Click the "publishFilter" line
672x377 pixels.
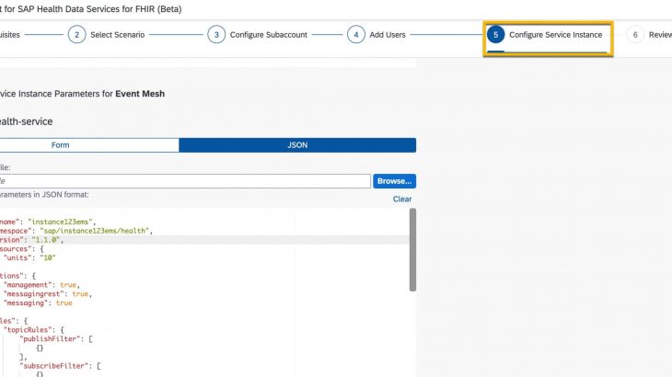56,338
